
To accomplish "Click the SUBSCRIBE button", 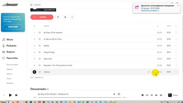I will (13, 27).
